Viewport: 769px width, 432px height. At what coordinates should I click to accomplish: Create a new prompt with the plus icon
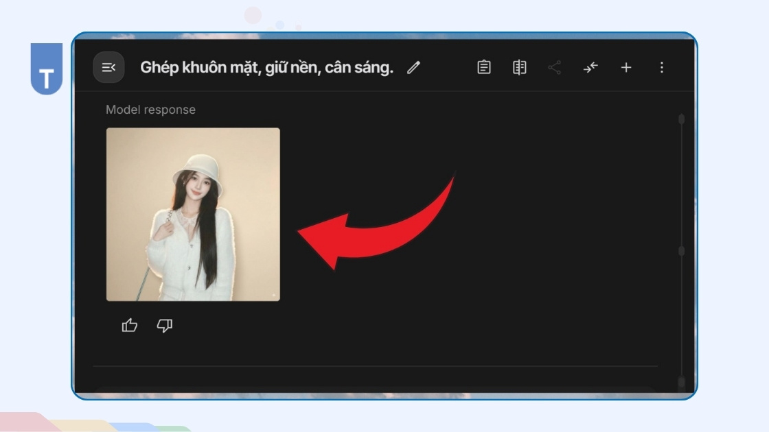tap(626, 67)
